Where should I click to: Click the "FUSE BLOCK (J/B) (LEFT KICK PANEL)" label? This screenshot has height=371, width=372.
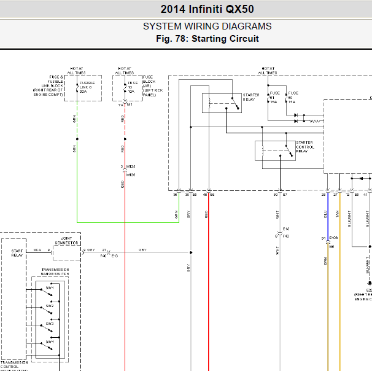[x=153, y=86]
